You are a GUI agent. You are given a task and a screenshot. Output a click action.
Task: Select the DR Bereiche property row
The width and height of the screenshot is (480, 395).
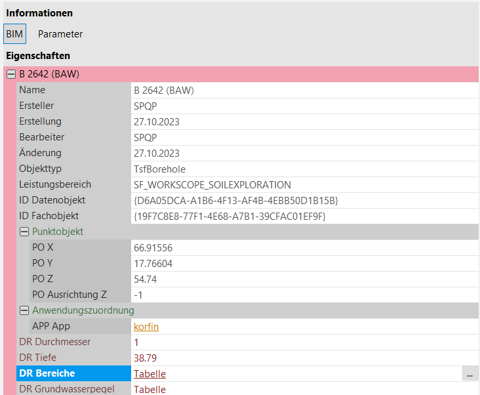click(x=73, y=374)
